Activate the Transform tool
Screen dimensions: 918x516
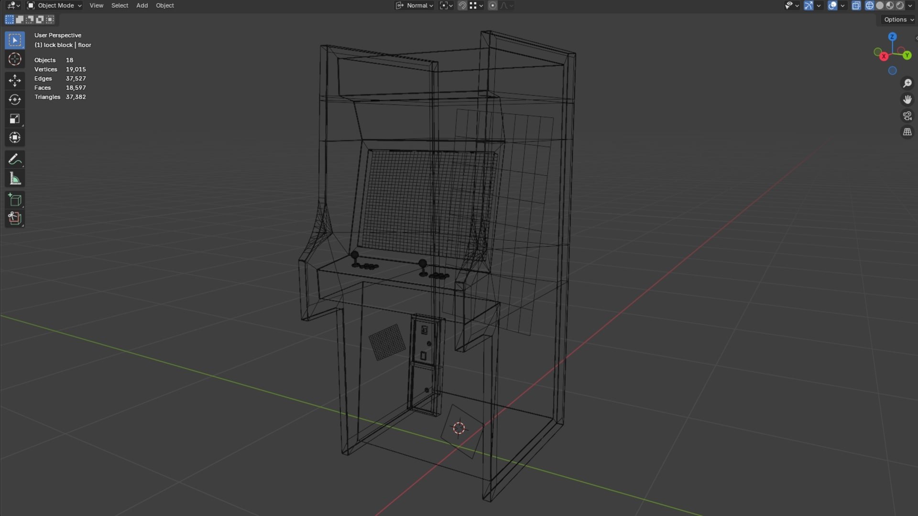click(15, 138)
